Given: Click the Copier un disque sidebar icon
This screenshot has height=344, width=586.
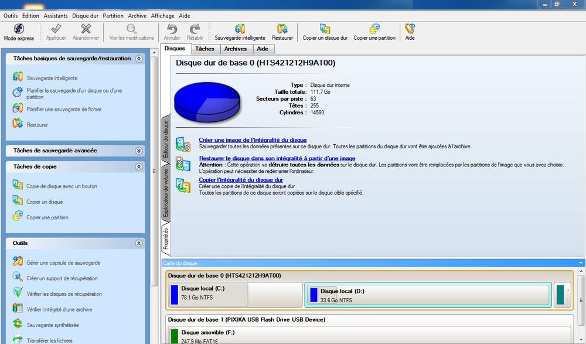Looking at the screenshot, I should point(18,201).
